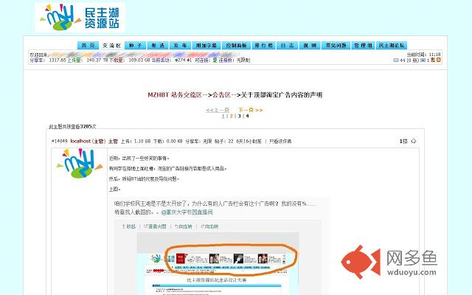Open the localhost user profile link
This screenshot has width=472, height=295.
[80, 141]
